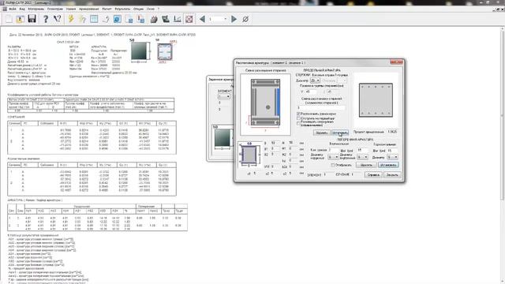Image resolution: width=505 pixels, height=284 pixels.
Task: Click the context help arrow-question icon
Action: (x=58, y=19)
